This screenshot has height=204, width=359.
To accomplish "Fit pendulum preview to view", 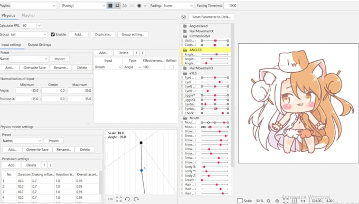I will point(119,199).
